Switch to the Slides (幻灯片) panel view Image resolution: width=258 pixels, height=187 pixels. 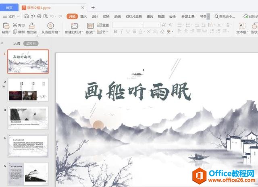[31, 44]
